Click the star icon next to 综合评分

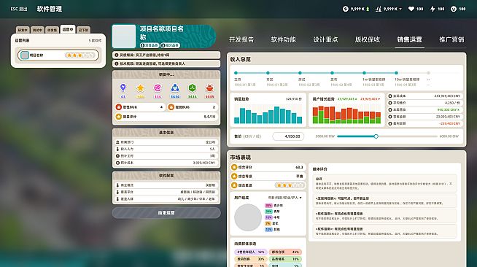point(234,167)
